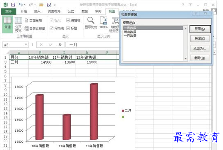
Task: Switch to the 审阅 ribbon tab
Action: [98, 11]
